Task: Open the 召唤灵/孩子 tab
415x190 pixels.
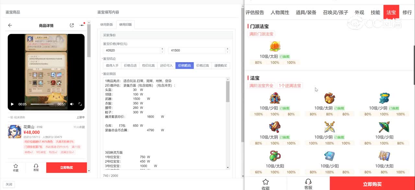Action: pyautogui.click(x=336, y=12)
